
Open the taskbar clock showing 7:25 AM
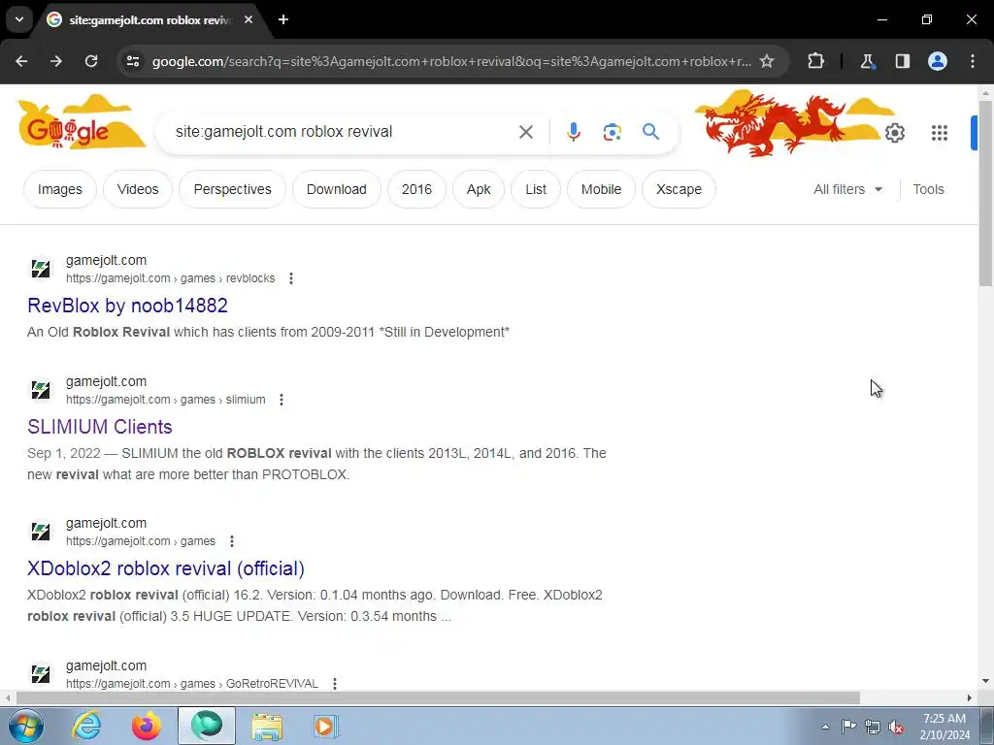pyautogui.click(x=944, y=727)
